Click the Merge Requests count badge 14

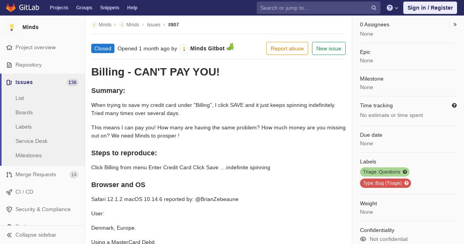click(74, 175)
